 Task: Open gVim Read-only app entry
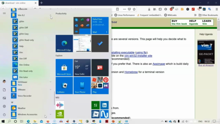[x=26, y=40]
